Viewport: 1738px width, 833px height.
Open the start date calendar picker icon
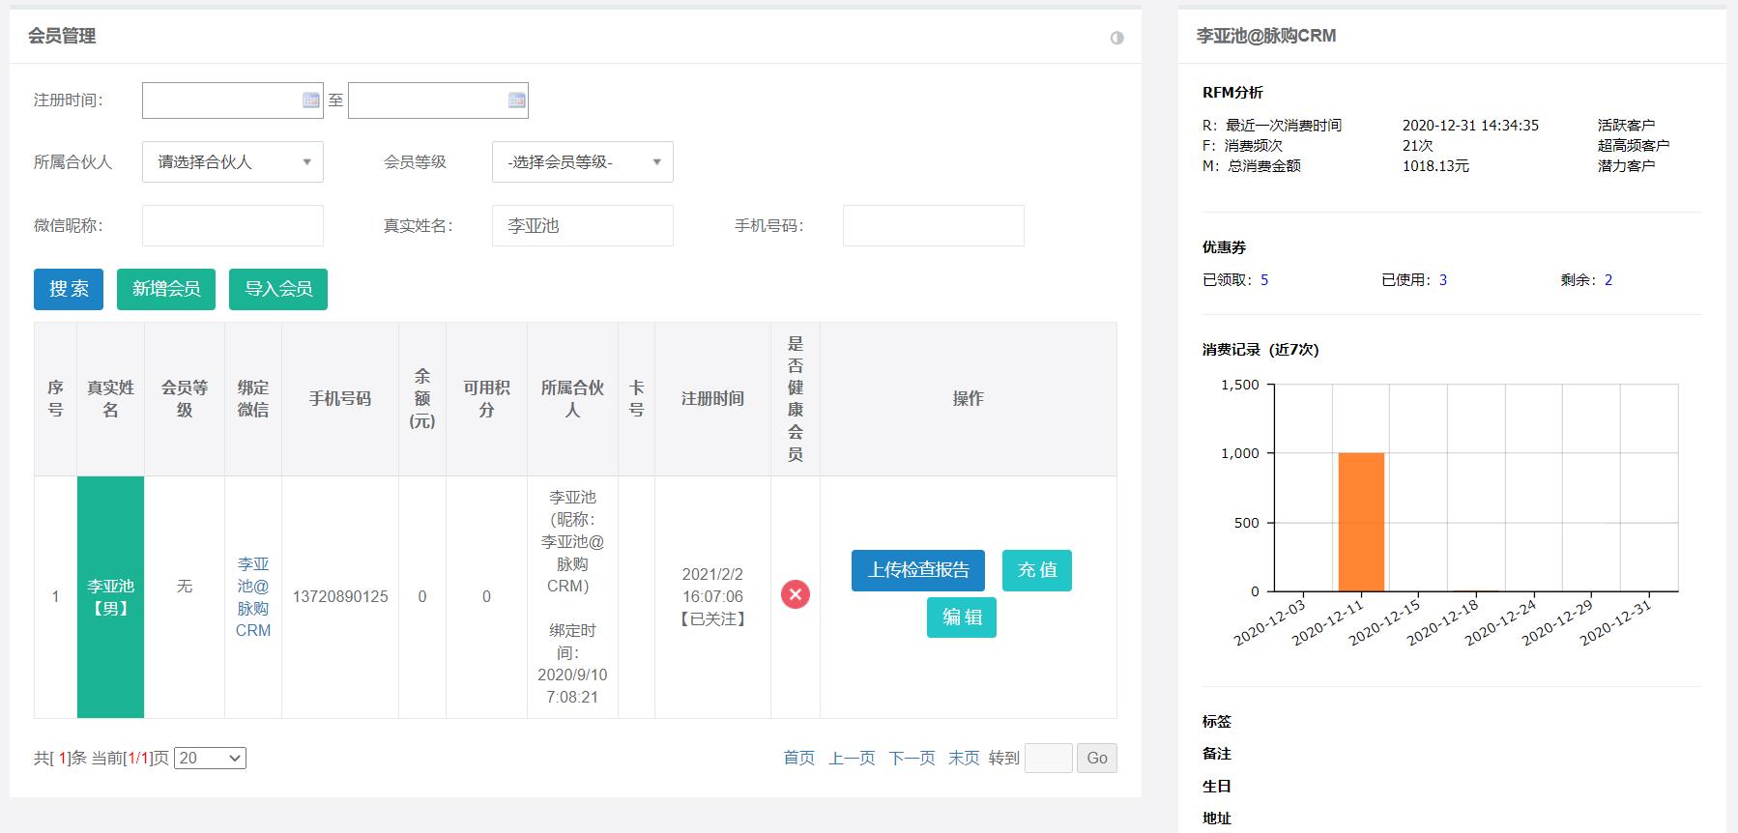tap(310, 101)
